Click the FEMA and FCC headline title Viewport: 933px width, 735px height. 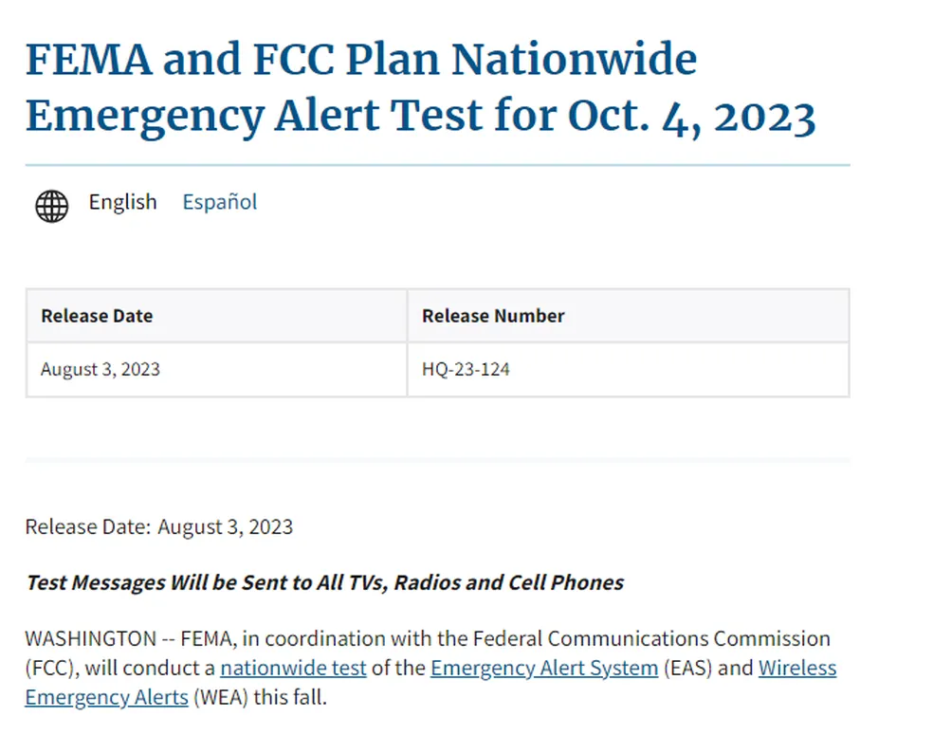(x=420, y=88)
